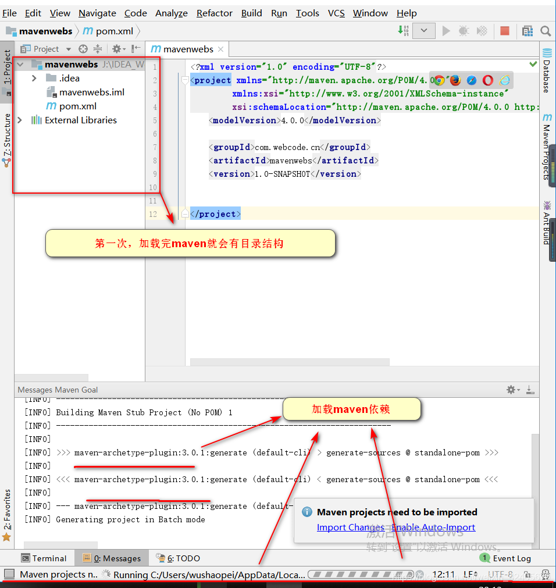The width and height of the screenshot is (556, 588).
Task: Click the LF line separator selector
Action: click(471, 575)
